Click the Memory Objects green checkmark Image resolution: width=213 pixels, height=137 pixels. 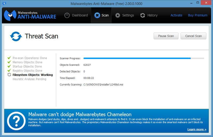click(x=9, y=62)
